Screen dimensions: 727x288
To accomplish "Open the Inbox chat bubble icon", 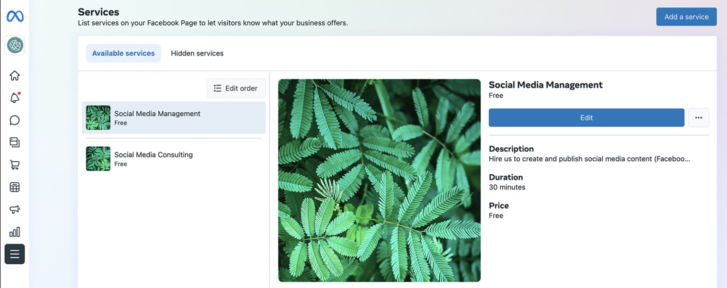I will click(x=15, y=120).
